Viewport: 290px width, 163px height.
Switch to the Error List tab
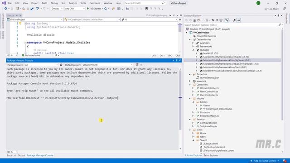[x=11, y=155]
